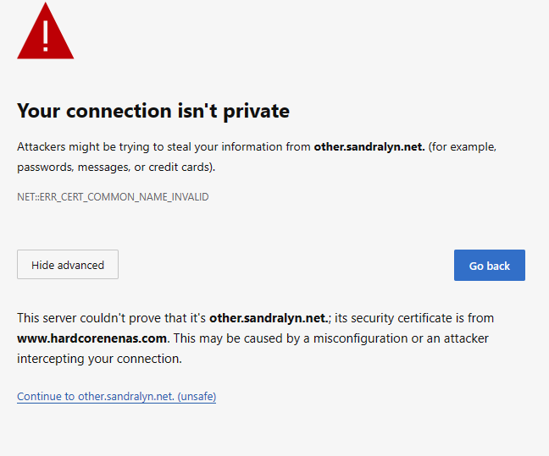This screenshot has width=549, height=456.
Task: Click the '(unsafe)' portion of the continue link
Action: pyautogui.click(x=197, y=397)
